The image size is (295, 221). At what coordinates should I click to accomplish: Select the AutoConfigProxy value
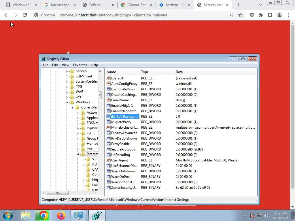click(124, 84)
